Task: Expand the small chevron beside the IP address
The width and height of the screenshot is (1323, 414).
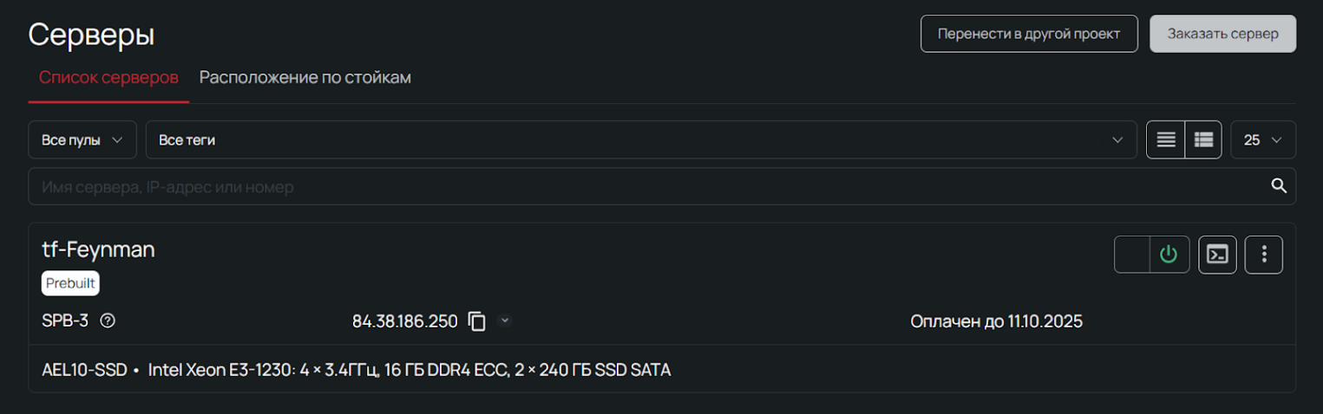Action: [505, 320]
